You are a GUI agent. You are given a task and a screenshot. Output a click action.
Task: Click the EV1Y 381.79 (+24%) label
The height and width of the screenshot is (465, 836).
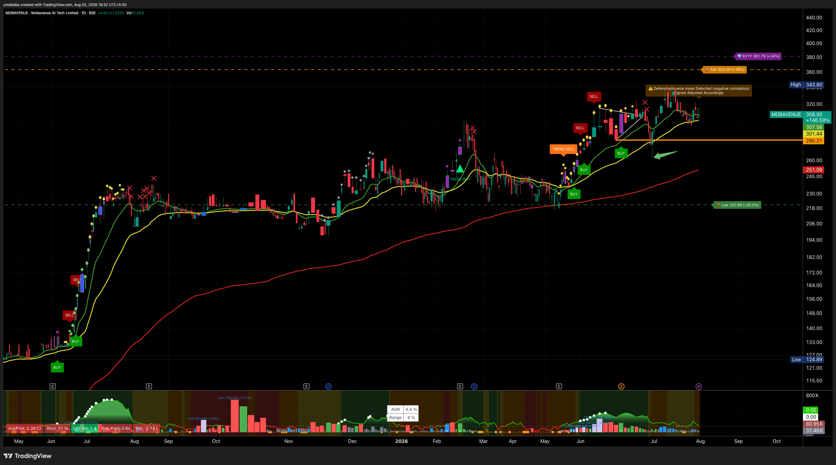759,56
